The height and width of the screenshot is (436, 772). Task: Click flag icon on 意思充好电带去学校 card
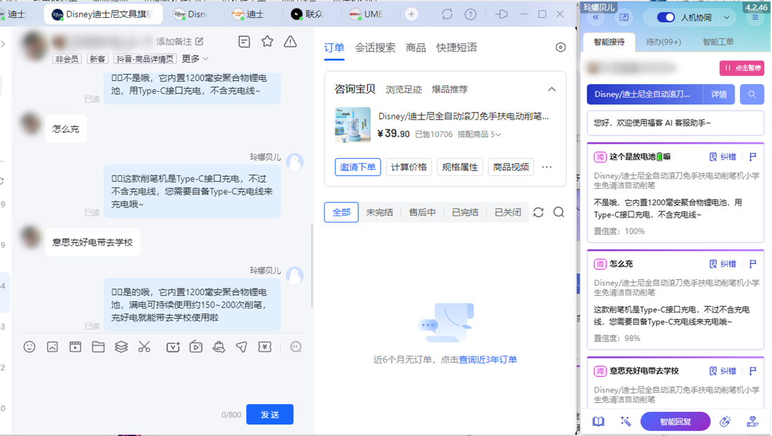pyautogui.click(x=753, y=371)
